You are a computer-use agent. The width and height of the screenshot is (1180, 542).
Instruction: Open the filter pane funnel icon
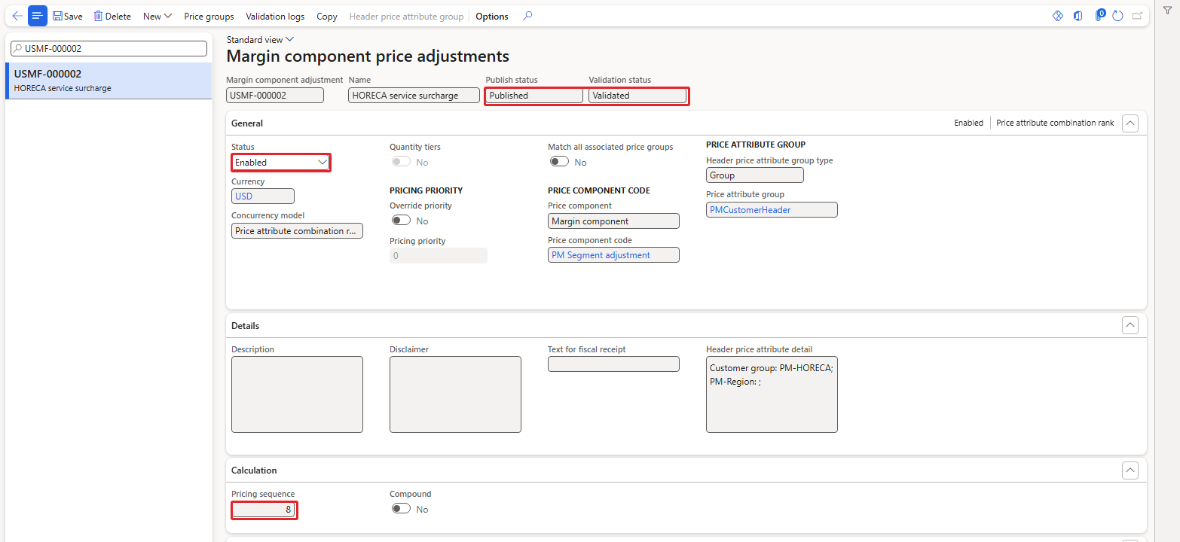click(x=1167, y=11)
